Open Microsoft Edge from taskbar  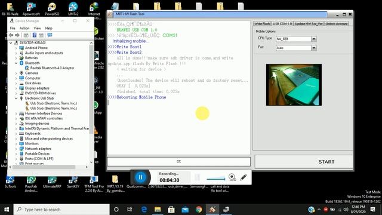pyautogui.click(x=144, y=210)
